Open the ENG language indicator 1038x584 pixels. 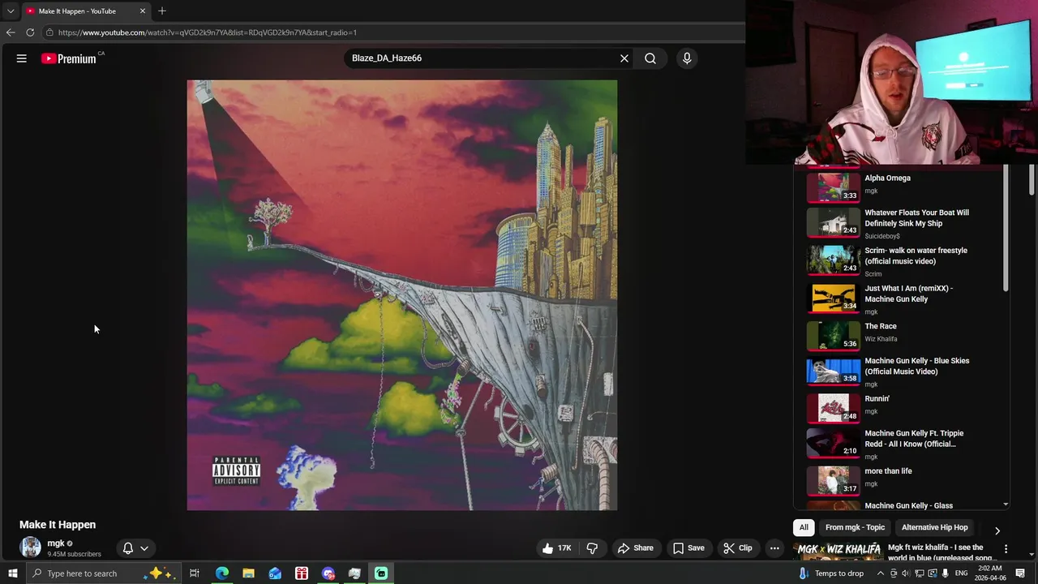[x=959, y=573]
